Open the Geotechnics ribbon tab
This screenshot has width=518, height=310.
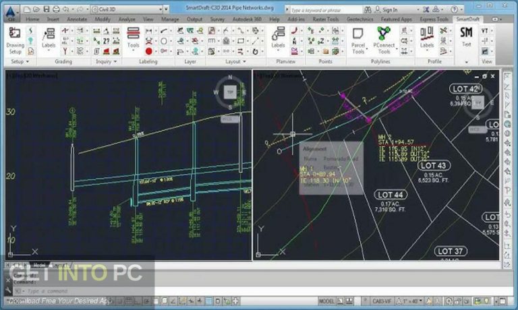[361, 19]
